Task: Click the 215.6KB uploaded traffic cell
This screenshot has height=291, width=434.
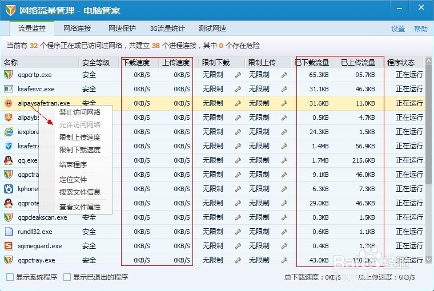Action: (x=363, y=160)
